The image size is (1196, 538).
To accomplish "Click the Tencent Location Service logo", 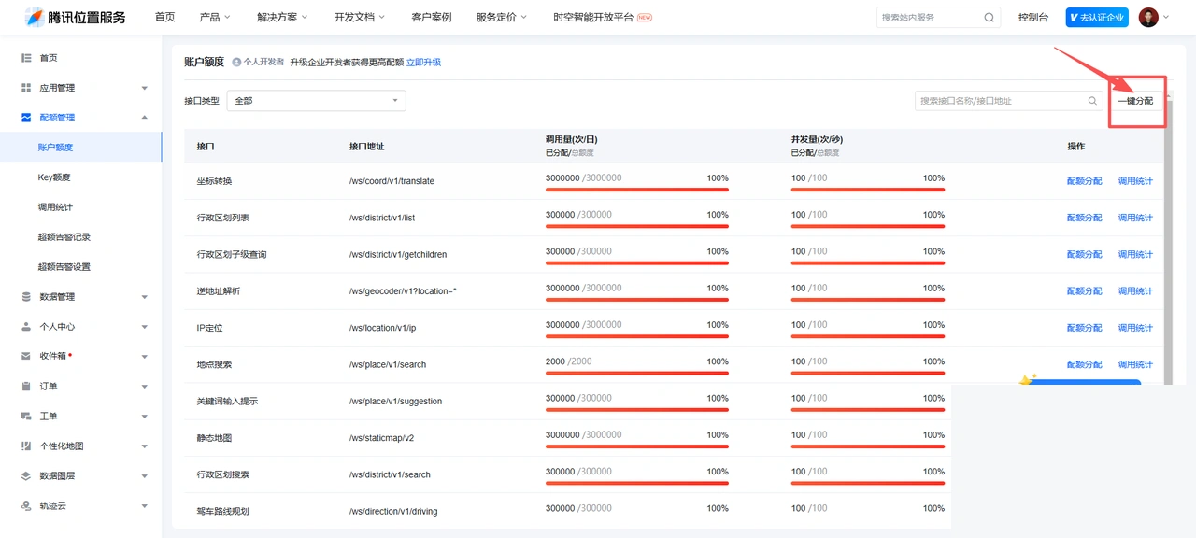I will click(76, 17).
